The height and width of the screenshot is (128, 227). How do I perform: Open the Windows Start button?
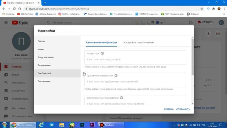click(x=4, y=125)
